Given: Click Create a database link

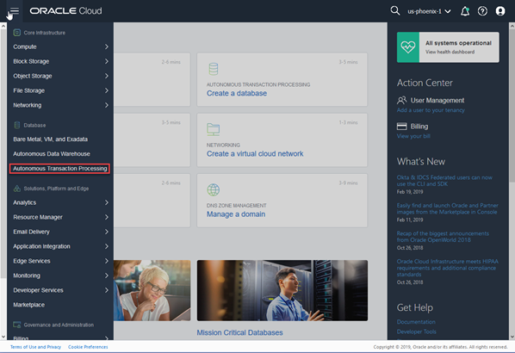Looking at the screenshot, I should pos(237,93).
